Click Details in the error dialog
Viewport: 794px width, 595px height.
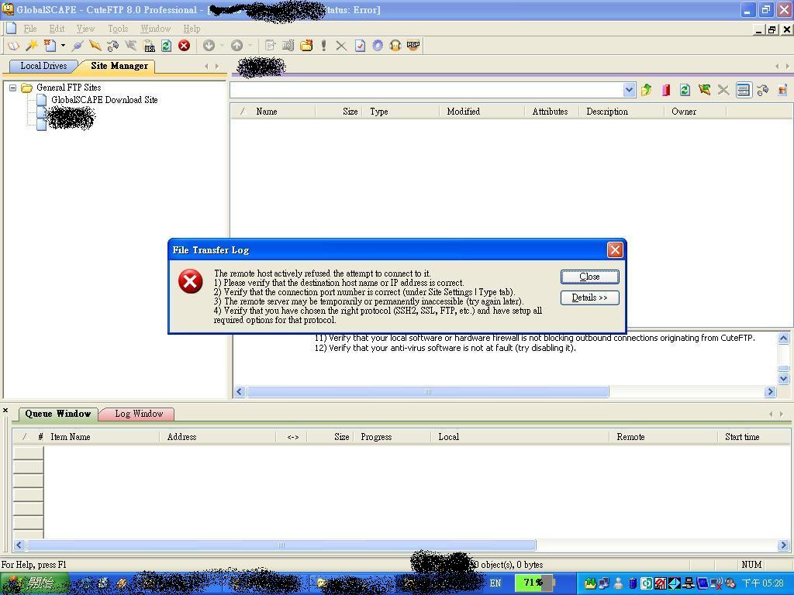pos(589,297)
